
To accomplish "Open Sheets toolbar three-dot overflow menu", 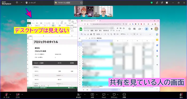I will 141,34.
